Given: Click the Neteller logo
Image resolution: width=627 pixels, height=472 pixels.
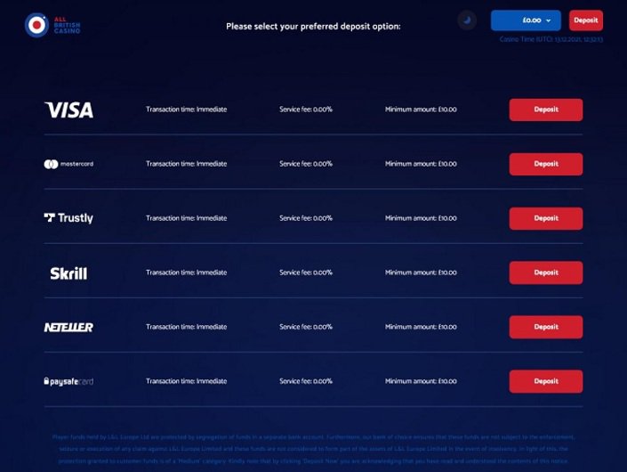Looking at the screenshot, I should (68, 327).
